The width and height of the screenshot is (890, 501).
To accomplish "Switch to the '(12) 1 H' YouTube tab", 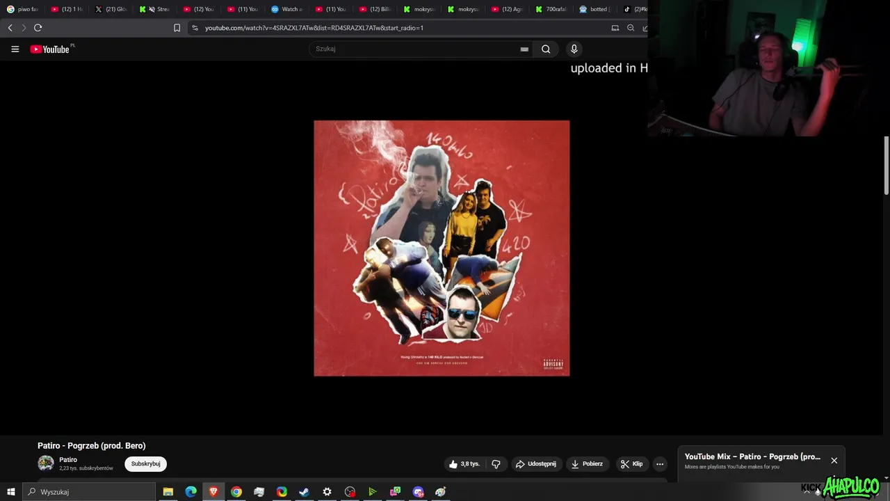I will [67, 9].
